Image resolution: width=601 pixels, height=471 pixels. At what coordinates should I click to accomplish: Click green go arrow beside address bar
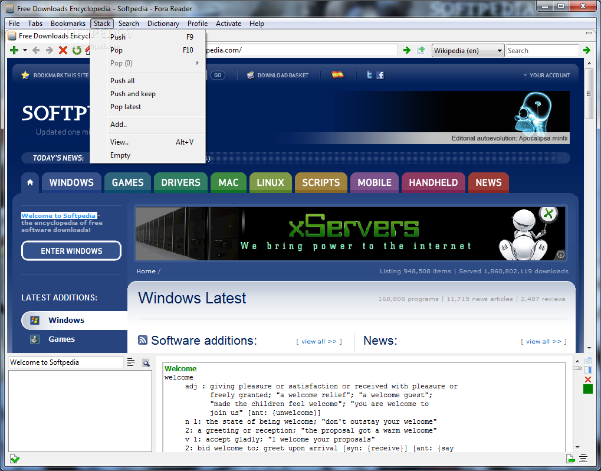[x=407, y=50]
